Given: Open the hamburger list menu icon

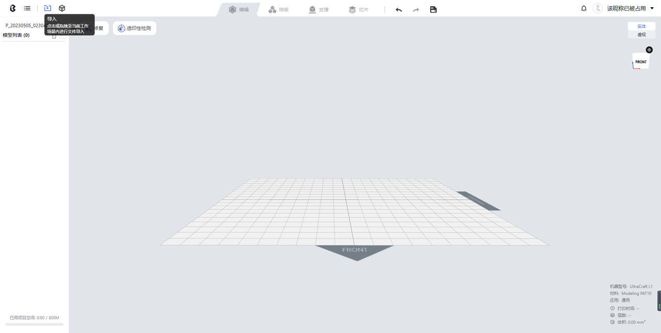Looking at the screenshot, I should click(x=27, y=8).
